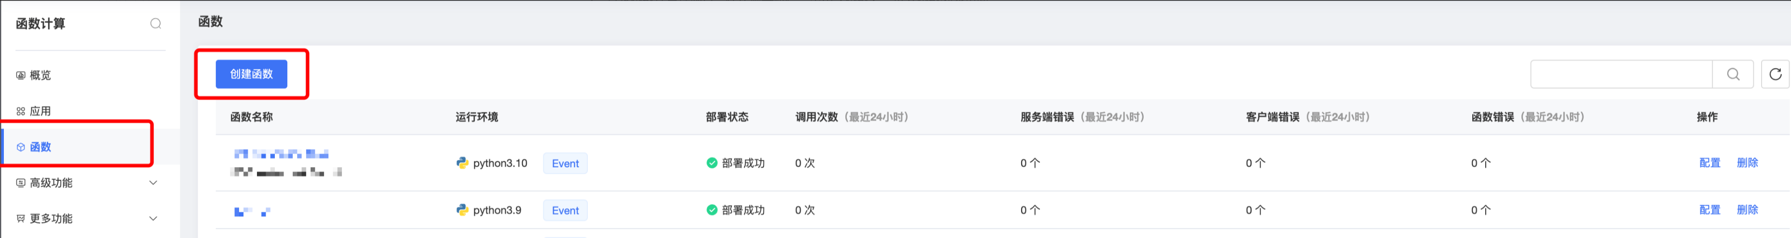
Task: Click 删除 for the python3.10 function
Action: pyautogui.click(x=1747, y=163)
